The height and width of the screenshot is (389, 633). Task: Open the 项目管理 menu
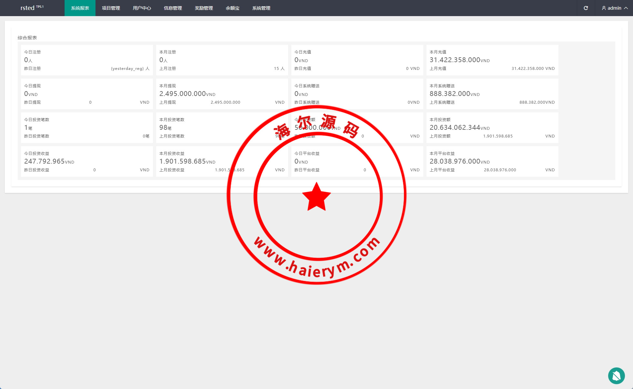click(111, 8)
